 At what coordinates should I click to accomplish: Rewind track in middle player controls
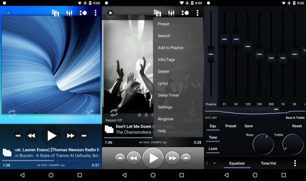pos(134,158)
